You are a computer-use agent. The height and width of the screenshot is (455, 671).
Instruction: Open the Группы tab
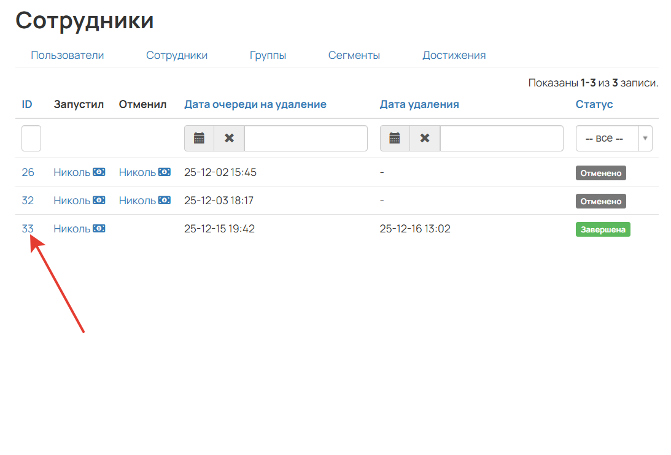pos(268,55)
